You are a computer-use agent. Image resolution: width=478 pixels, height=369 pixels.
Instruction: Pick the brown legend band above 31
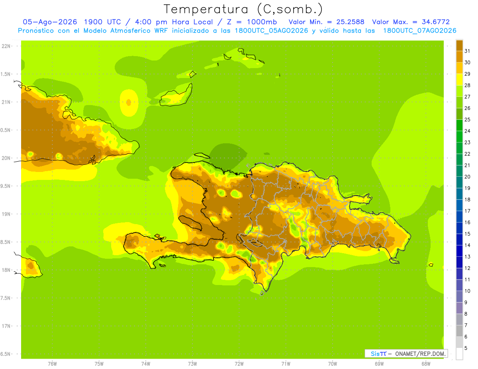coord(459,45)
